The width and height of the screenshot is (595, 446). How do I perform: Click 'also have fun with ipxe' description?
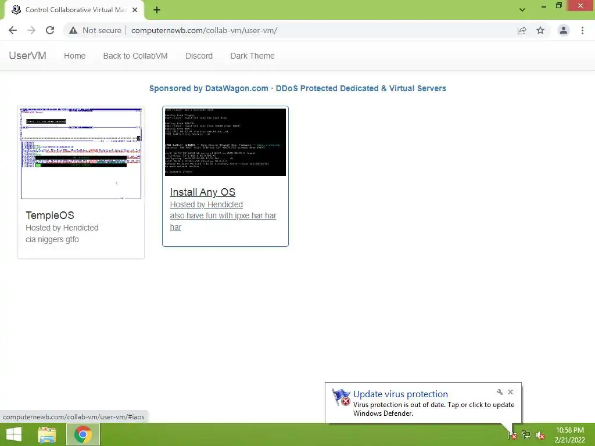223,221
